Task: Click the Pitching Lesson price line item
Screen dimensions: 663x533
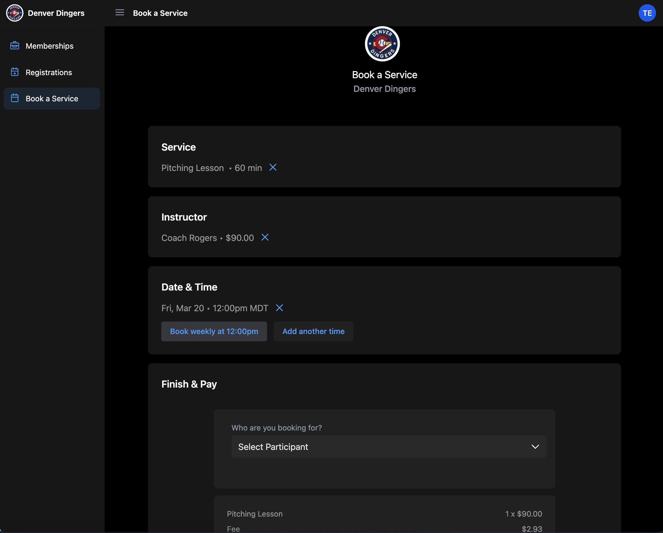Action: coord(384,514)
